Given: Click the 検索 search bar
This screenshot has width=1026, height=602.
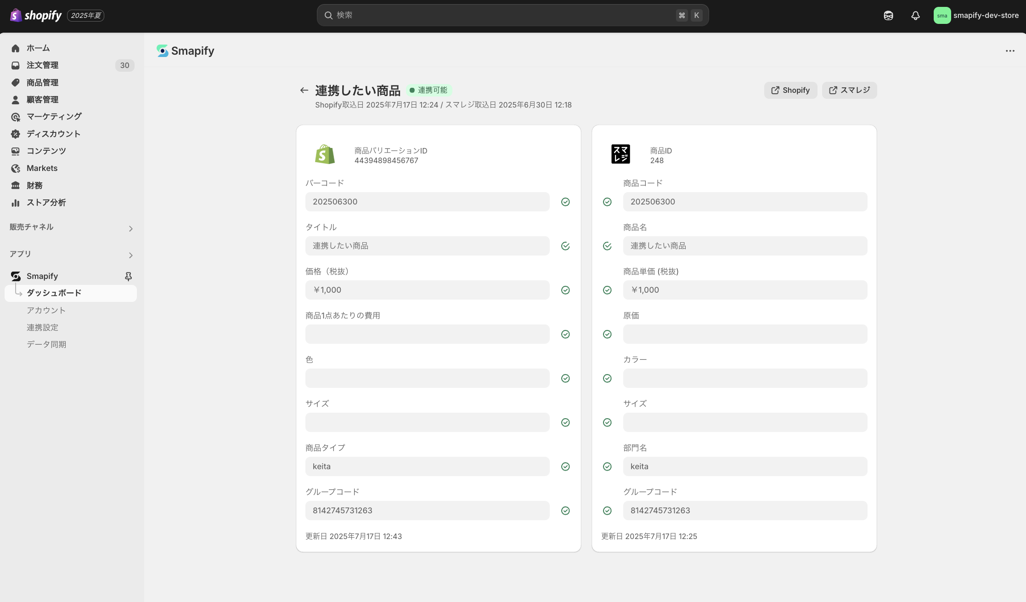Looking at the screenshot, I should click(x=513, y=15).
